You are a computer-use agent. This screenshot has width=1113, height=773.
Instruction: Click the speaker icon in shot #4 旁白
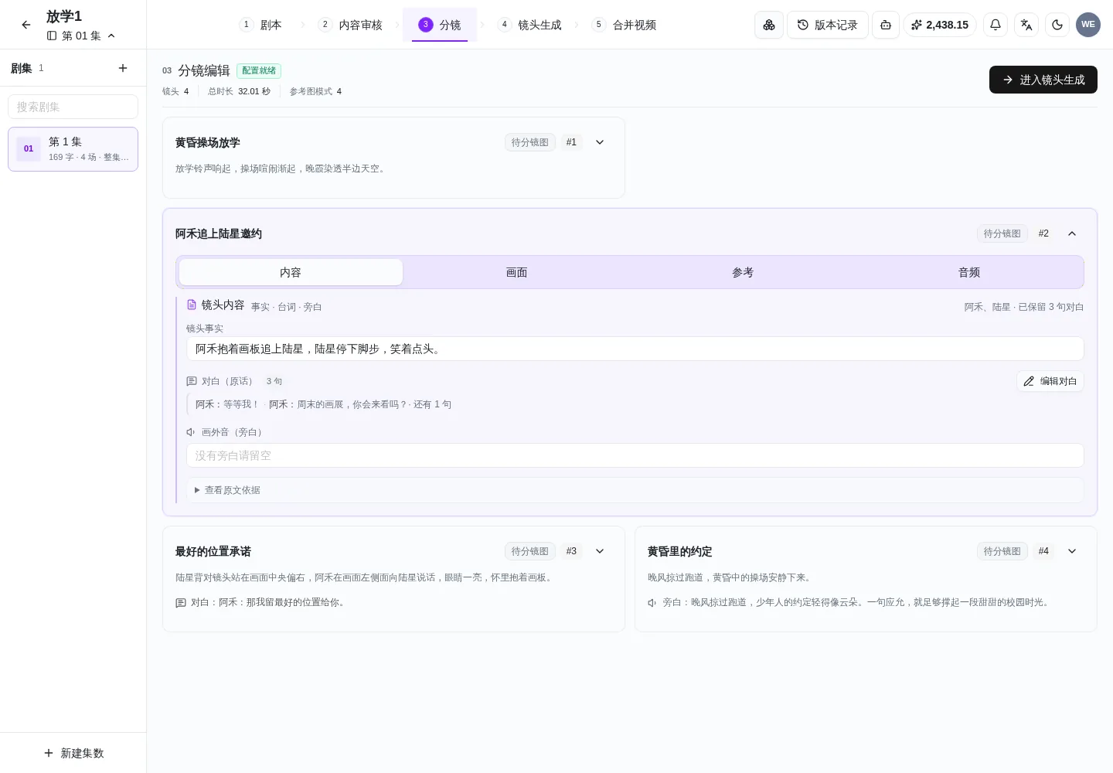pos(652,603)
